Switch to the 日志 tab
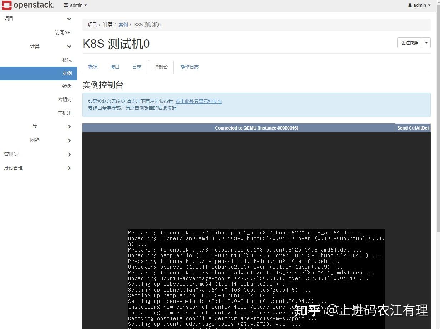440x329 pixels. [x=136, y=67]
